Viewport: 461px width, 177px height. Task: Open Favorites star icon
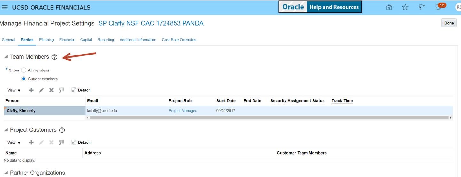405,7
